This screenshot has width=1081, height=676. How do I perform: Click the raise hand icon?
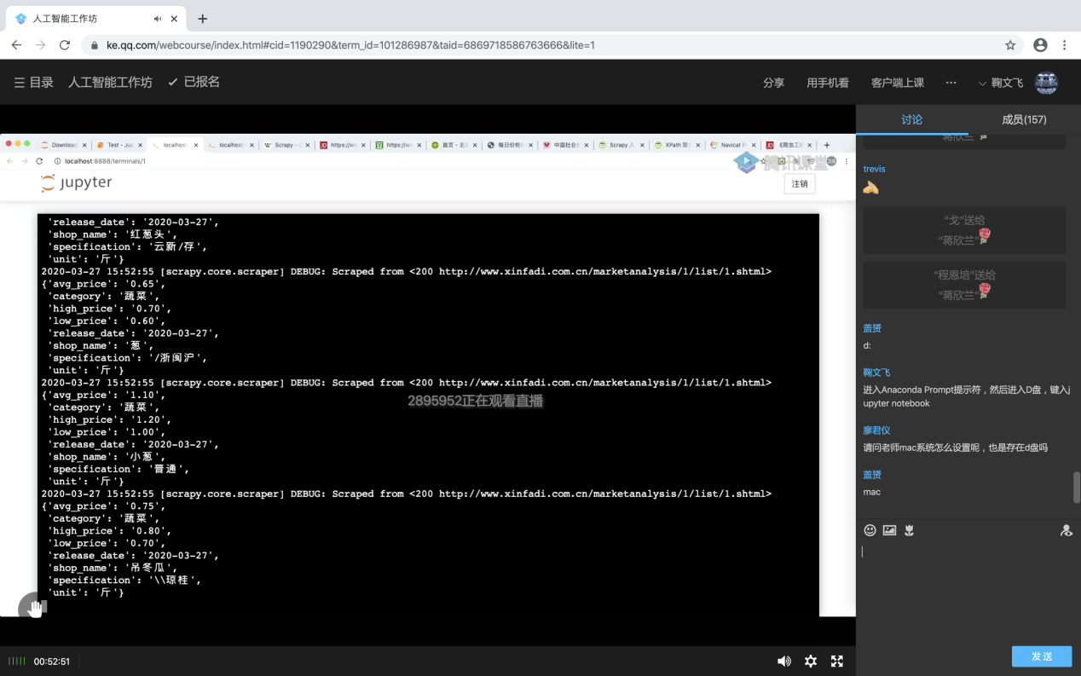pos(34,608)
